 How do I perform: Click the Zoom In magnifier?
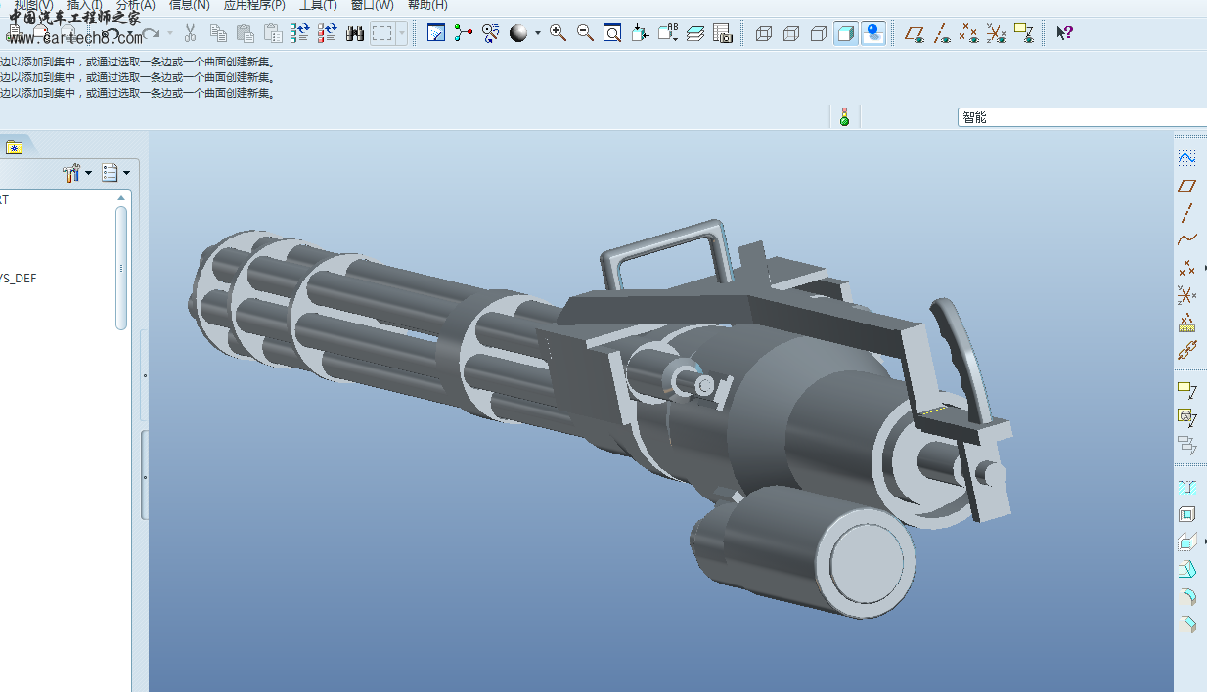point(558,33)
